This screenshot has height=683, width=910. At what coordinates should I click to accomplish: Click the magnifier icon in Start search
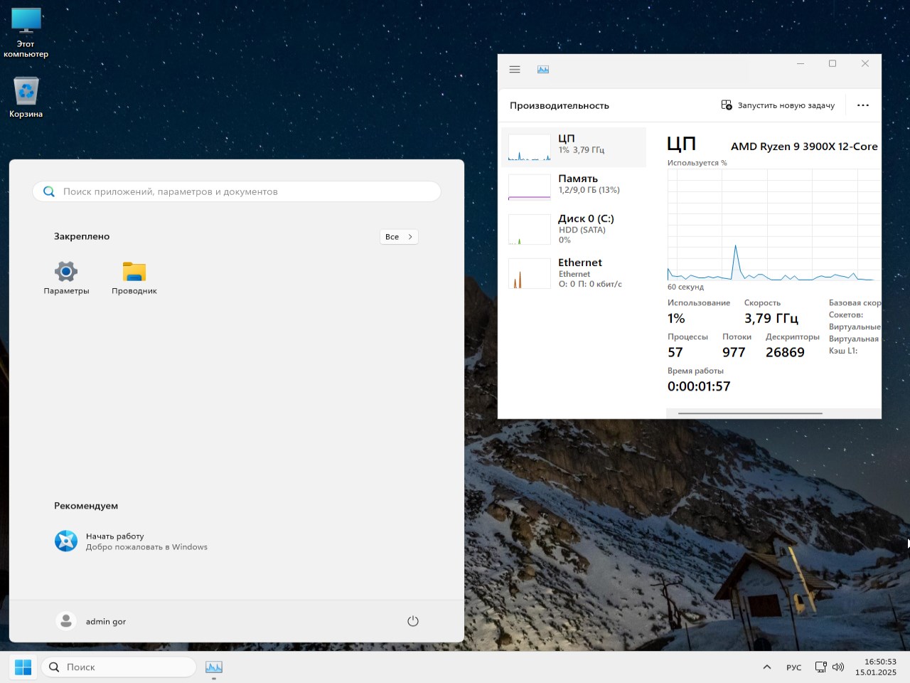49,191
